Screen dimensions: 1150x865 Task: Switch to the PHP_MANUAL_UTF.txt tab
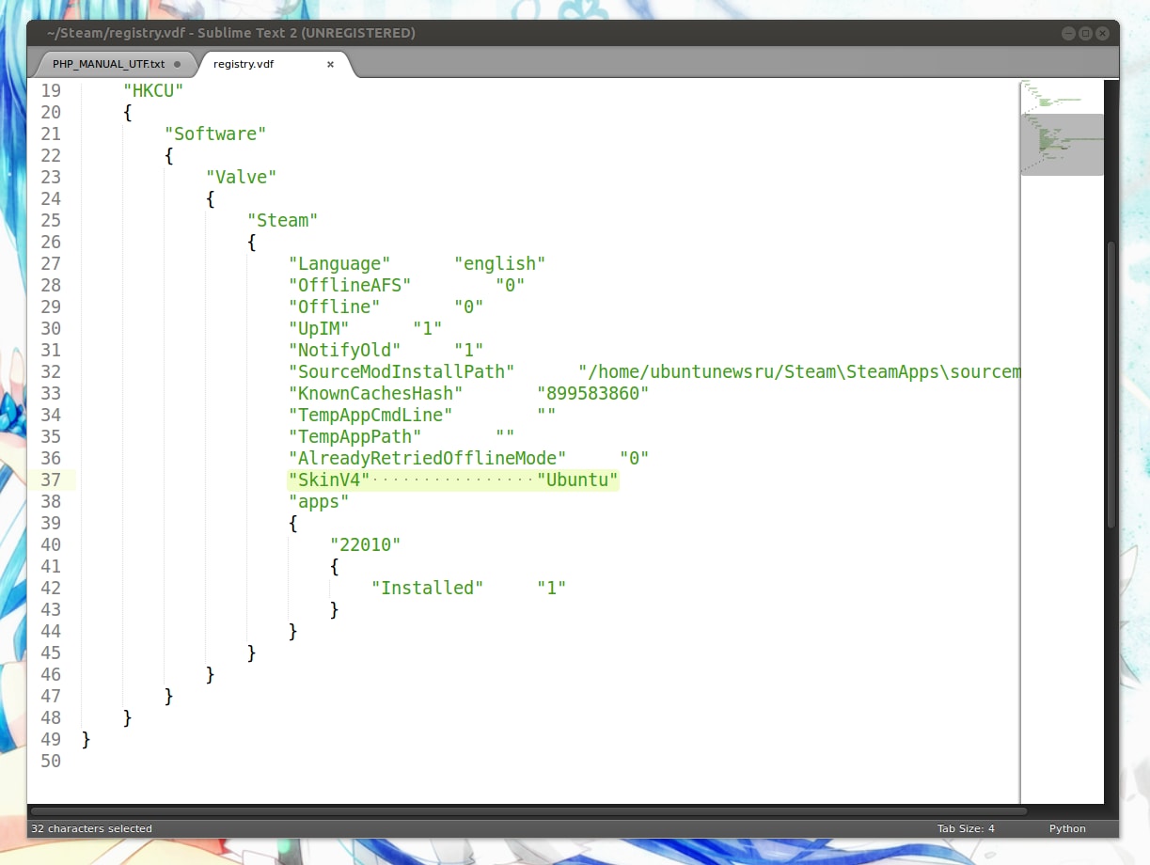(x=113, y=65)
